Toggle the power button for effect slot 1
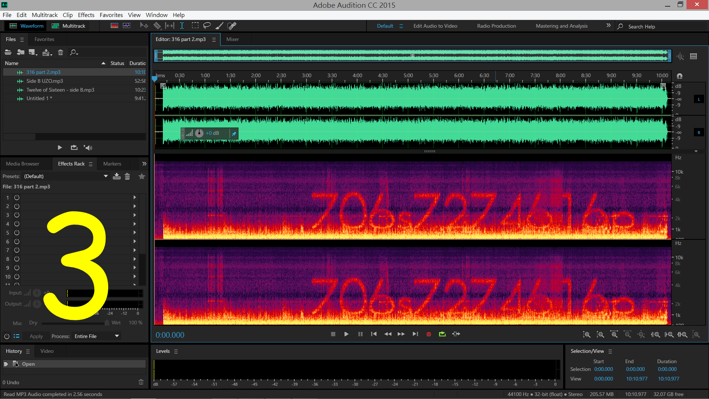The image size is (709, 399). pyautogui.click(x=17, y=198)
